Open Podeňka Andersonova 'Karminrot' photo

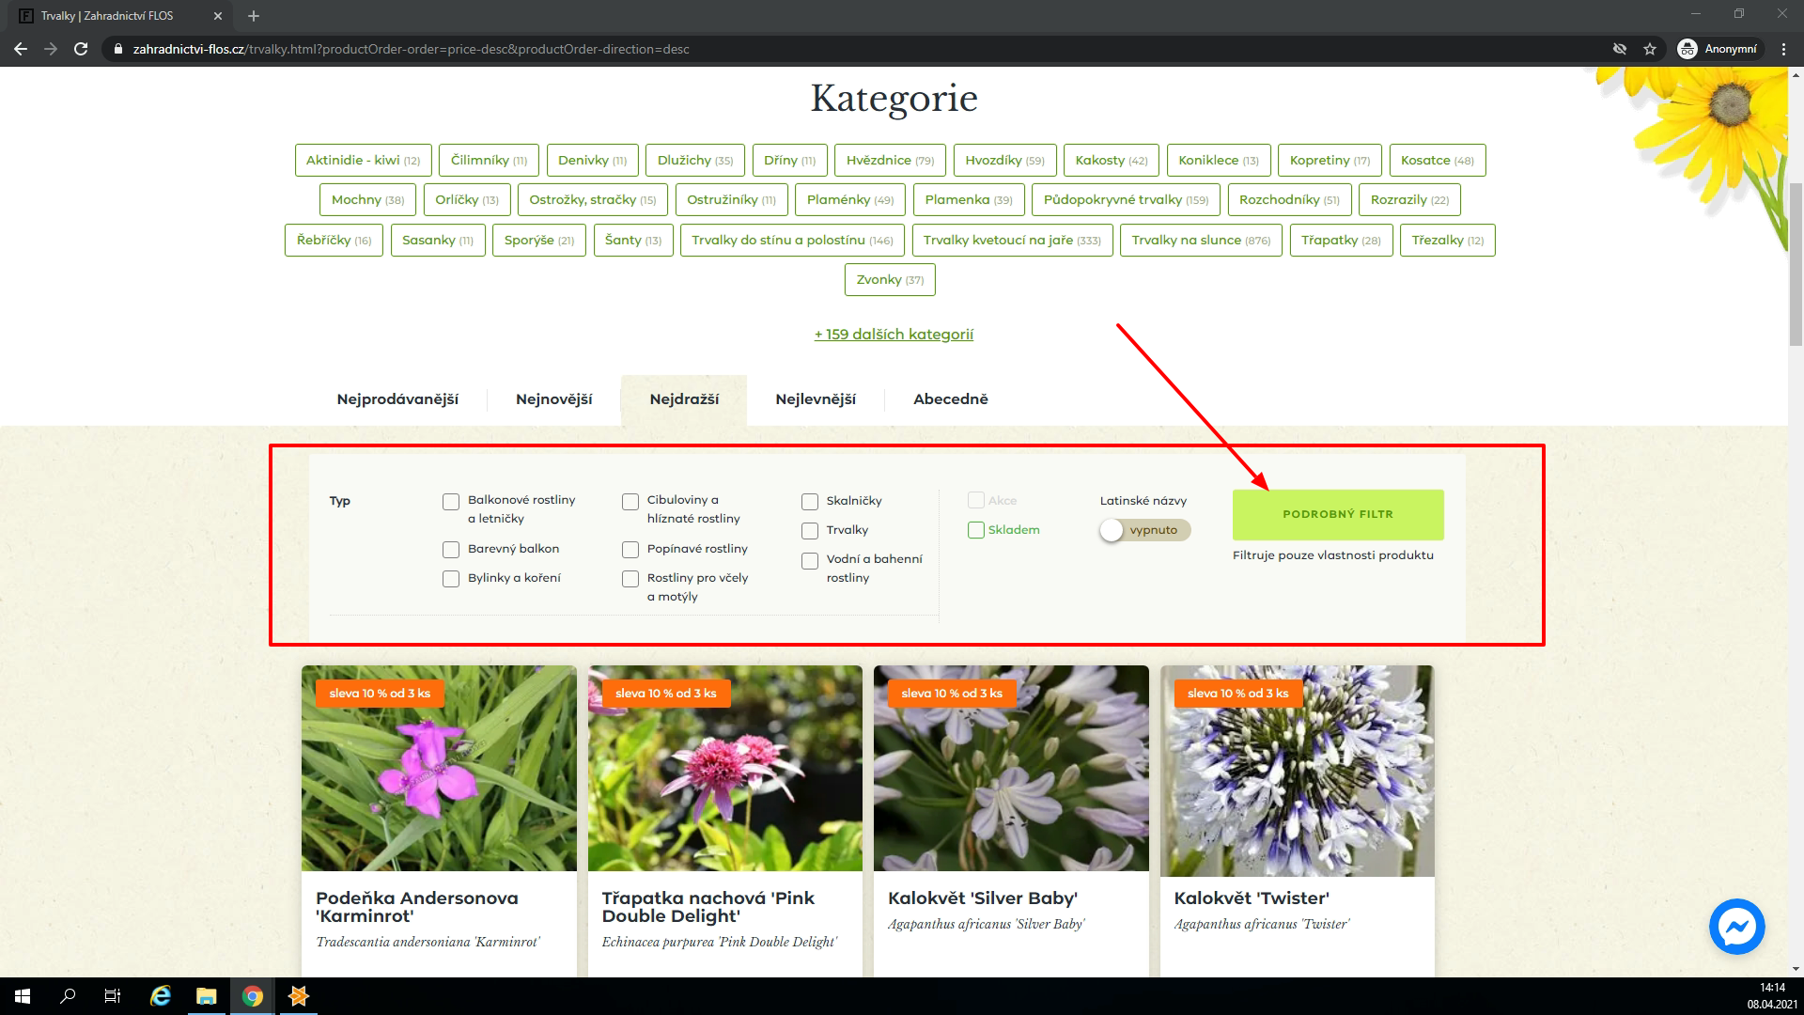[439, 771]
